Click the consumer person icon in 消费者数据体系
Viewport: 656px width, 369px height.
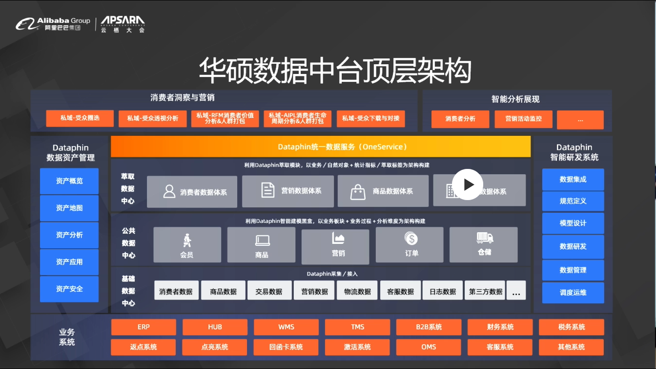click(x=169, y=191)
